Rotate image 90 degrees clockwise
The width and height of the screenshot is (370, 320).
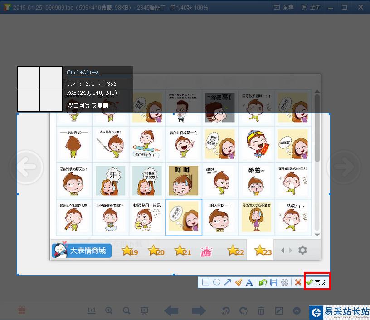[x=243, y=310]
